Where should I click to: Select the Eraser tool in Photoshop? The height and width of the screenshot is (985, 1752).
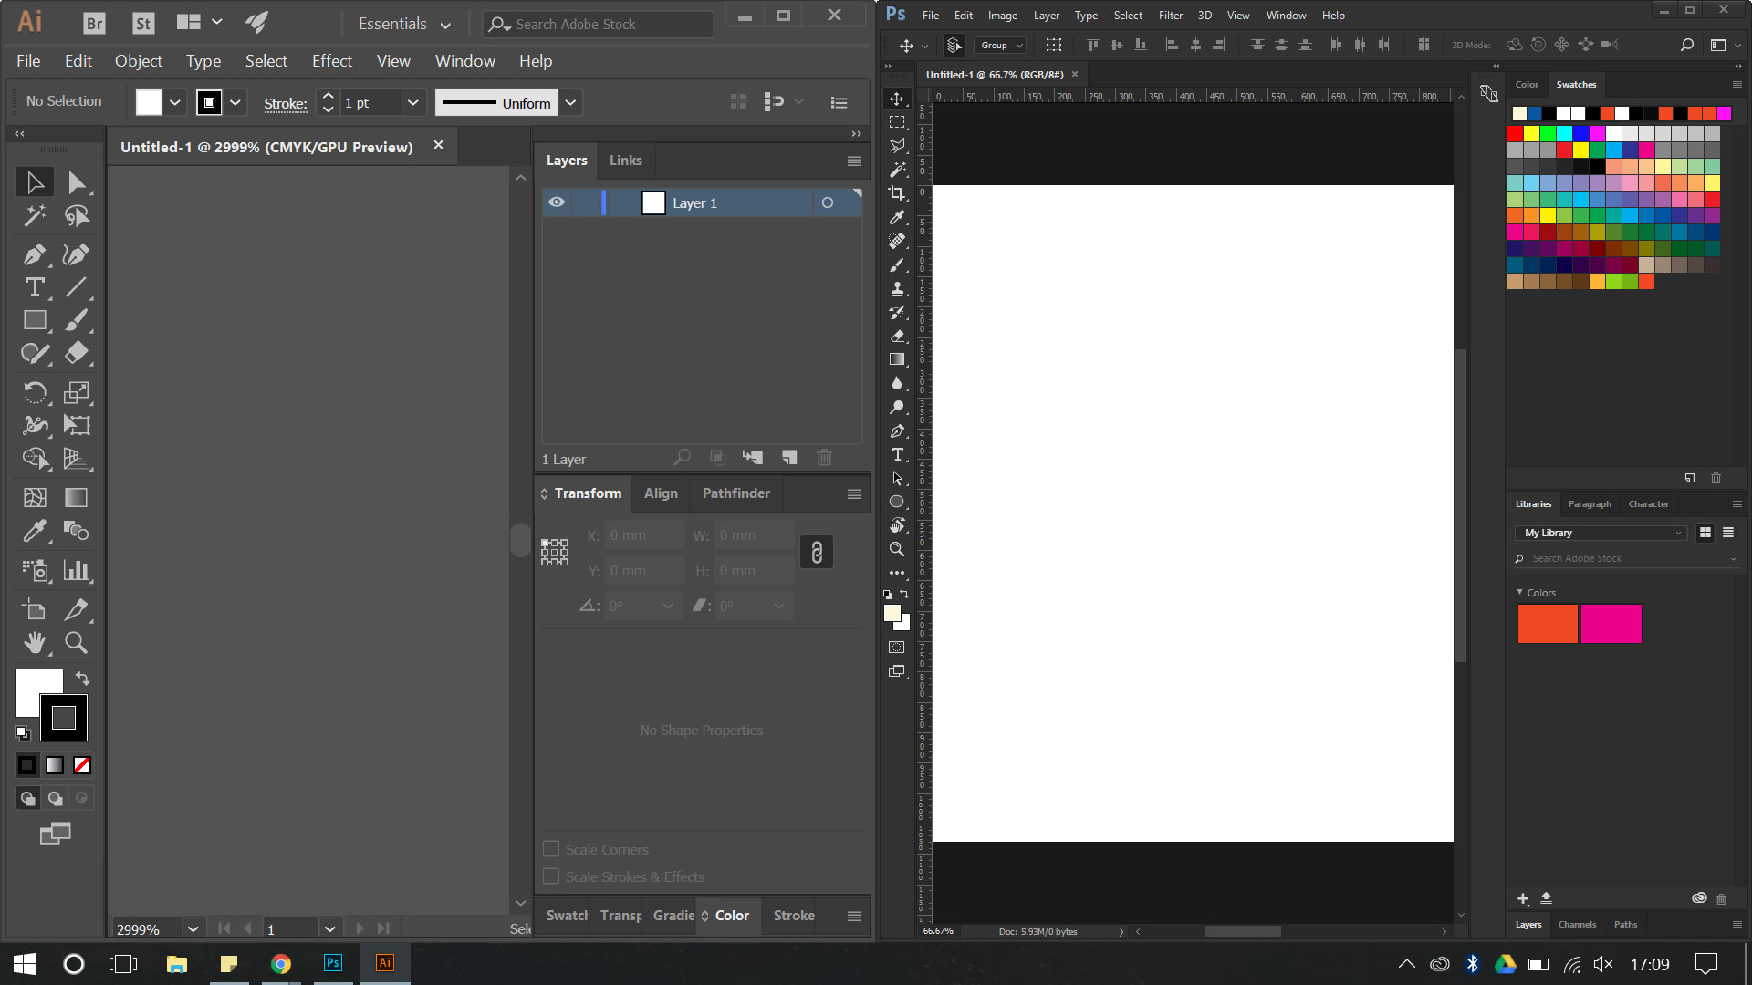point(897,336)
